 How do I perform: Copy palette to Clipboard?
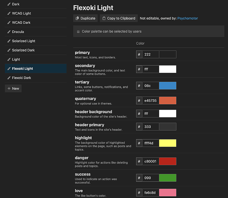[119, 18]
